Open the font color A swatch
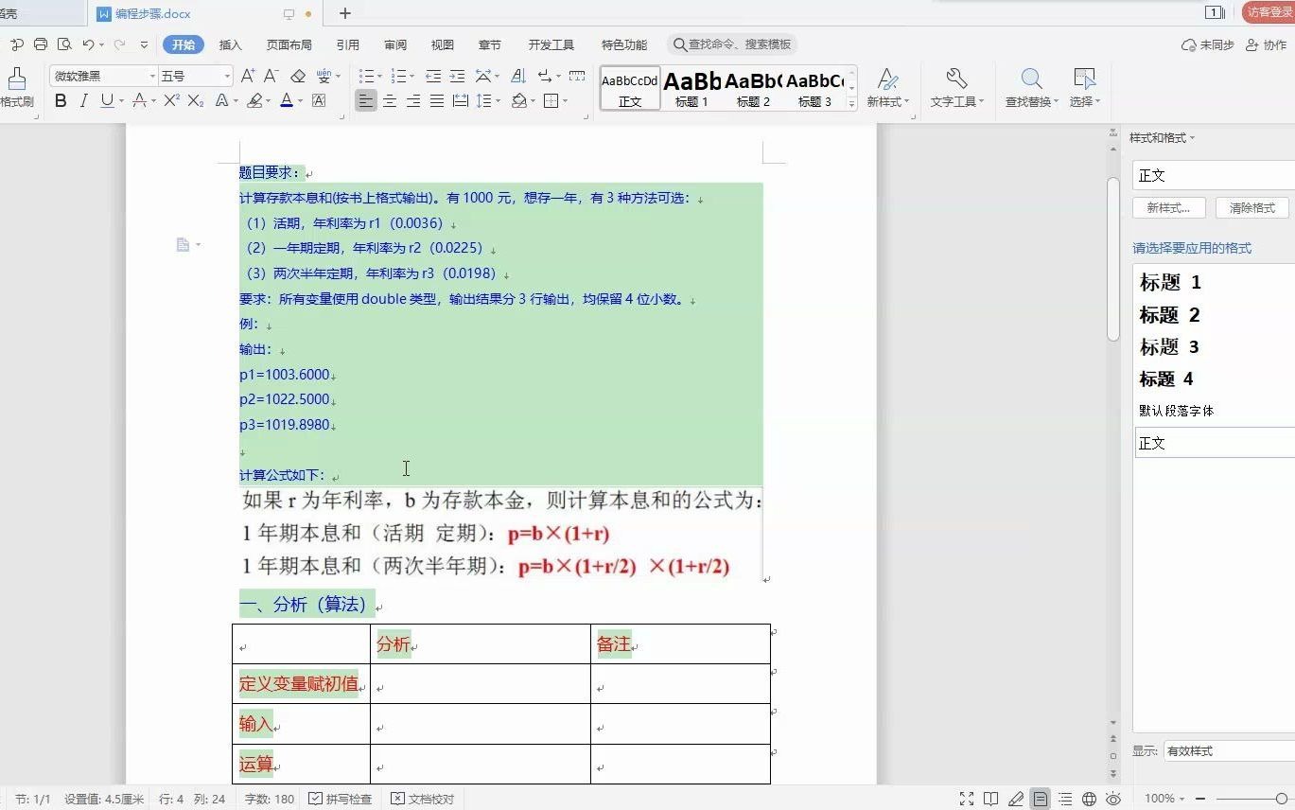This screenshot has width=1295, height=810. 287,100
